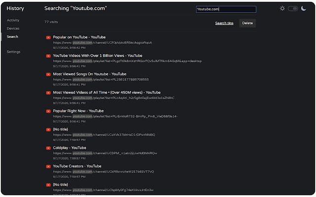The width and height of the screenshot is (316, 197).
Task: Open Coldplay - YouTube history entry
Action: (x=70, y=148)
